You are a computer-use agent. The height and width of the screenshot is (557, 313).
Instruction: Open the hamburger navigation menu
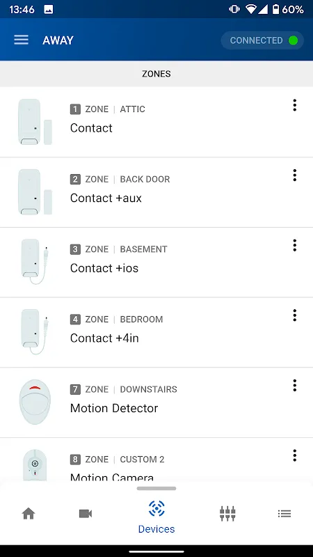tap(22, 40)
